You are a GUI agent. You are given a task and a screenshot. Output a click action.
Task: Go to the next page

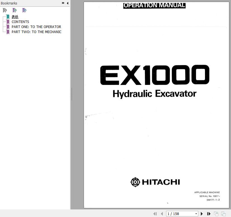[x=202, y=214]
